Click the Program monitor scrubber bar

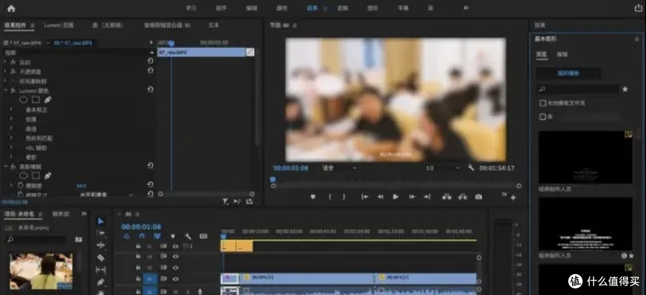[395, 186]
